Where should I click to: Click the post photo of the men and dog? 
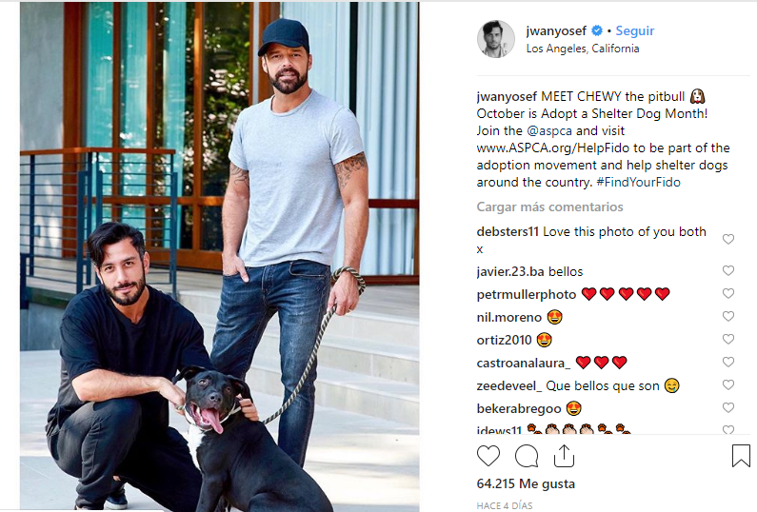pos(220,257)
